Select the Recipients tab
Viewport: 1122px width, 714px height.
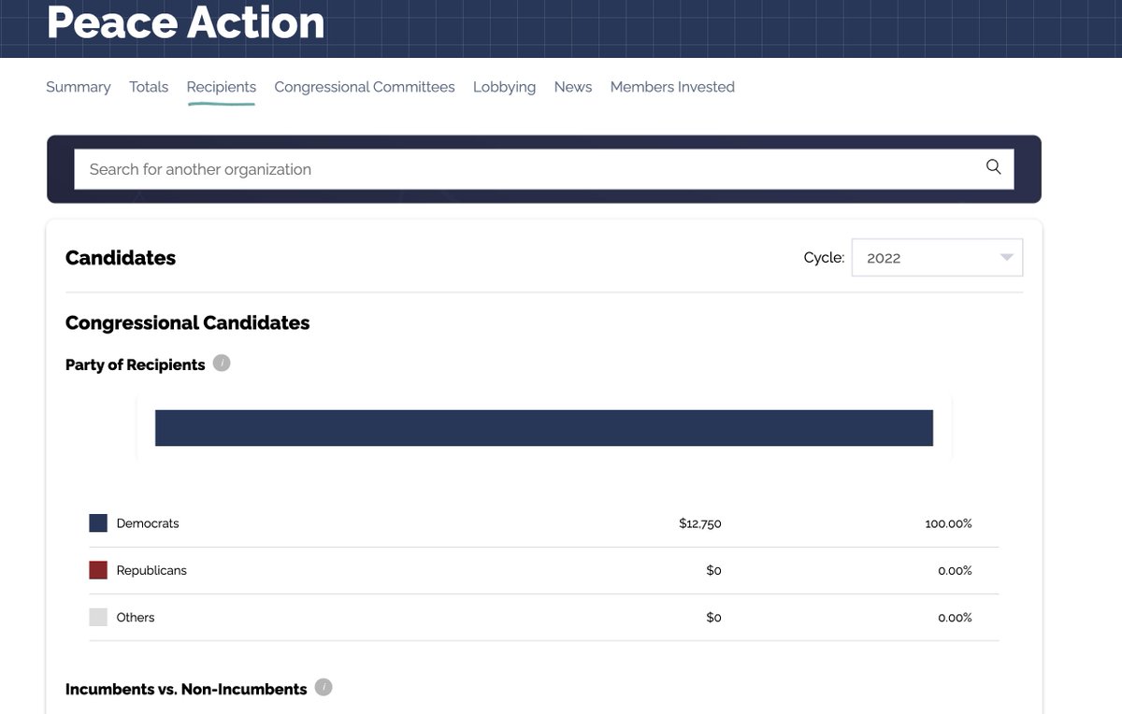[222, 87]
